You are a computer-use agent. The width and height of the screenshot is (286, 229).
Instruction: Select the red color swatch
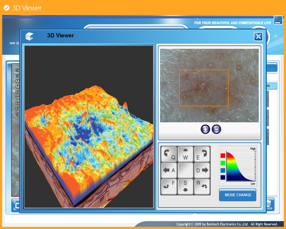(x=223, y=156)
